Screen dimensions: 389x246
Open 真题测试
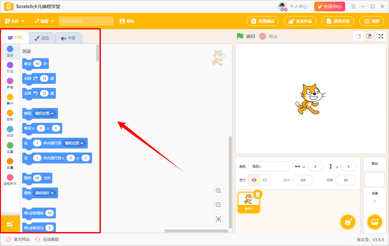tap(263, 21)
